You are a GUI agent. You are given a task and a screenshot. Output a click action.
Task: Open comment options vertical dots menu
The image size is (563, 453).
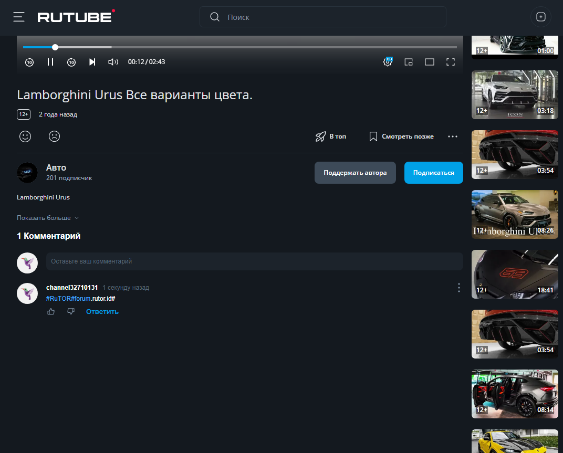click(x=459, y=288)
